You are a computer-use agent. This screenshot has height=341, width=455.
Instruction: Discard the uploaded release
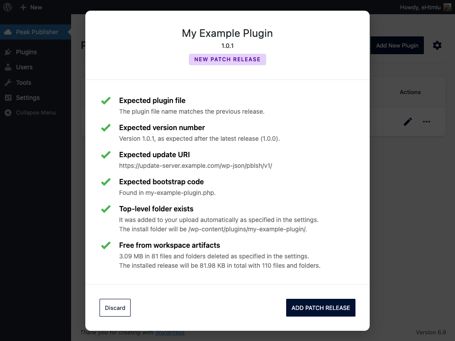point(115,308)
